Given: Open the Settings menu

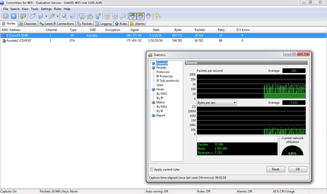Looking at the screenshot, I should pyautogui.click(x=46, y=9).
